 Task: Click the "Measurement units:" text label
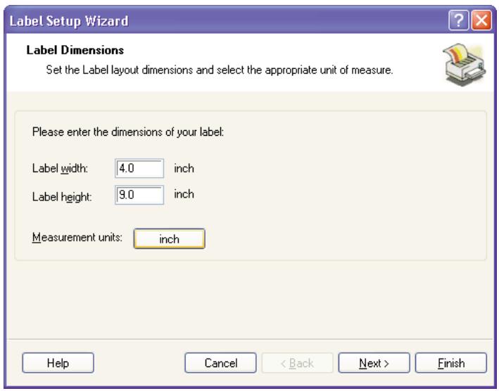coord(77,238)
